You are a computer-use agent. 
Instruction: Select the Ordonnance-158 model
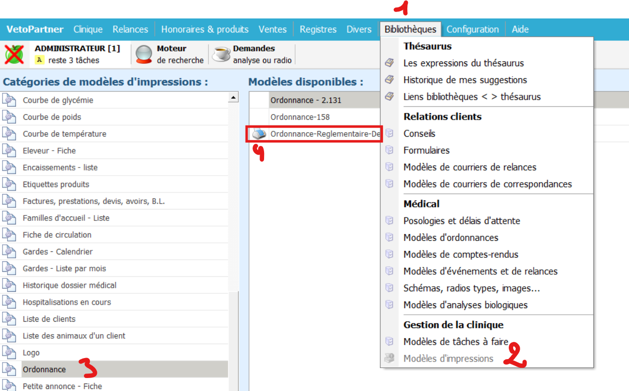click(x=300, y=117)
